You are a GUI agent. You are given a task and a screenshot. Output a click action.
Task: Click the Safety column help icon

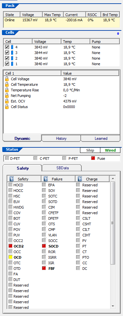coord(11,179)
